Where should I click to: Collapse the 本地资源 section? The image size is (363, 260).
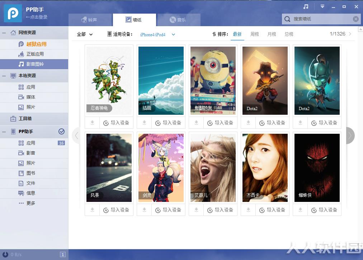(4, 76)
